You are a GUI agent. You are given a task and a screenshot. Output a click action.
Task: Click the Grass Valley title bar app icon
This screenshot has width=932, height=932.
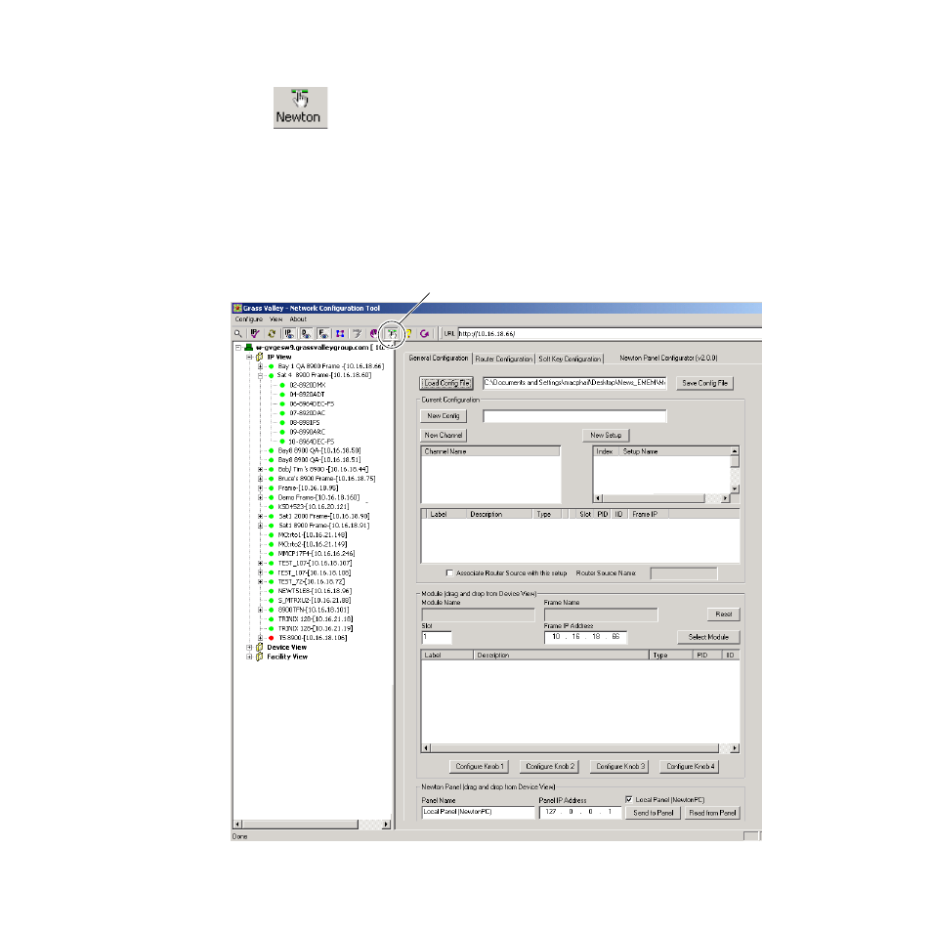pos(237,308)
